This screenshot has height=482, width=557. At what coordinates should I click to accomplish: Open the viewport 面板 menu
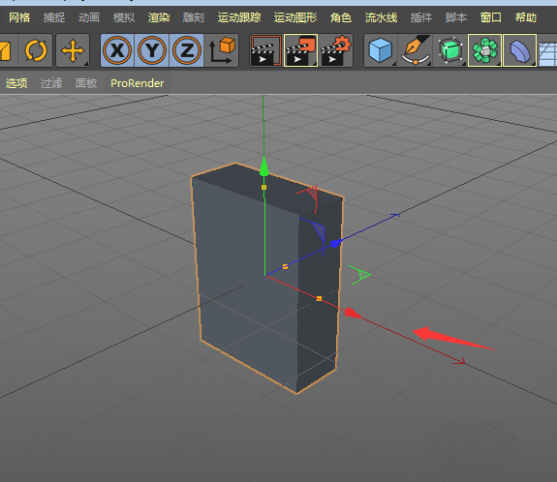tap(86, 83)
